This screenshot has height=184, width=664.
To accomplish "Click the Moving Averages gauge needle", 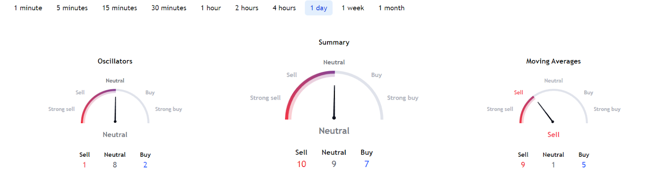I will 545,112.
